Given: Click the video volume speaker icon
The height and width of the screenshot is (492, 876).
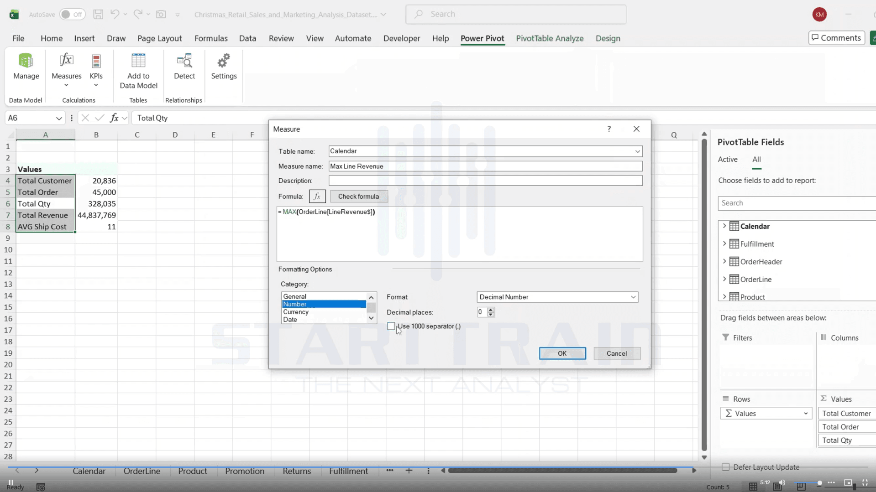Looking at the screenshot, I should tap(782, 482).
